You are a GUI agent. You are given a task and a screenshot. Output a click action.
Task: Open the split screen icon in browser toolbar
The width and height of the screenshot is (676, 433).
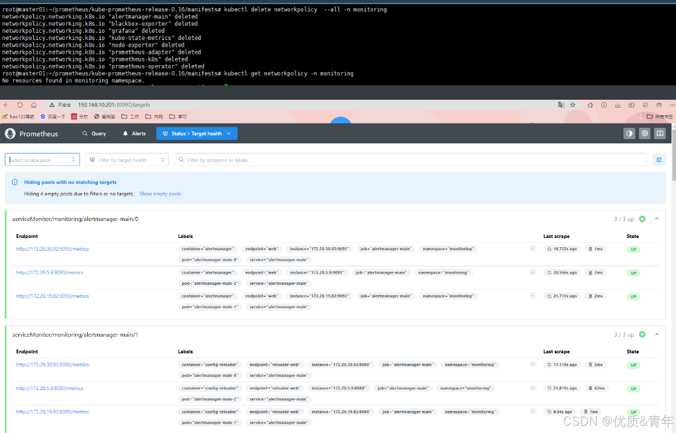click(x=632, y=105)
